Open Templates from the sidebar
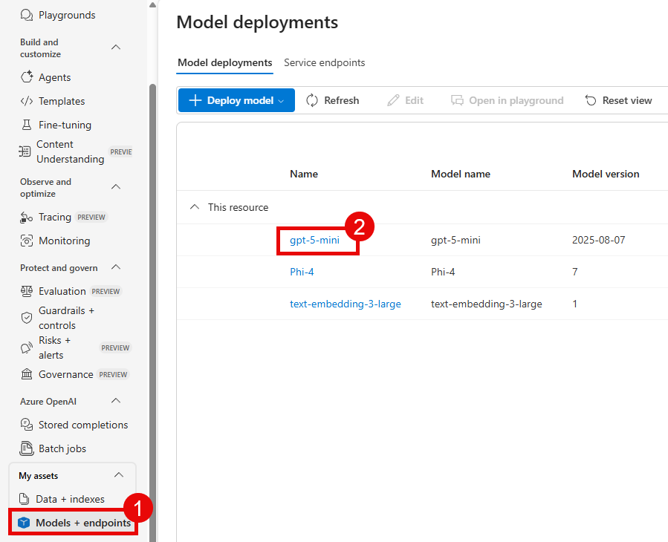668x542 pixels. point(60,100)
